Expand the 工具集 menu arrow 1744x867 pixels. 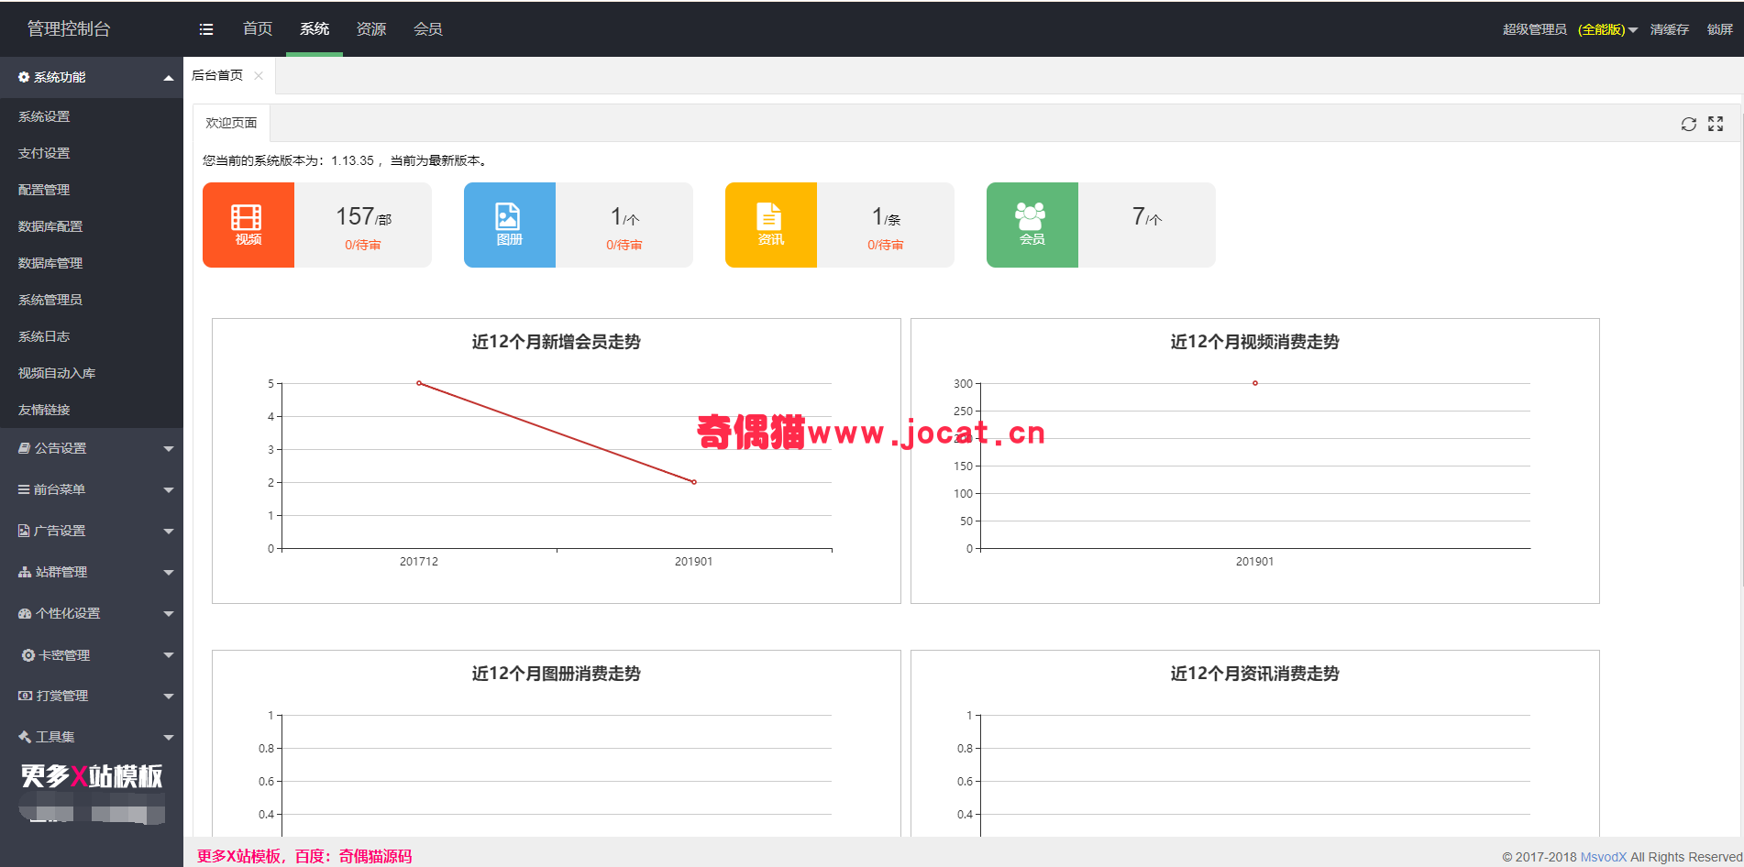(x=169, y=738)
